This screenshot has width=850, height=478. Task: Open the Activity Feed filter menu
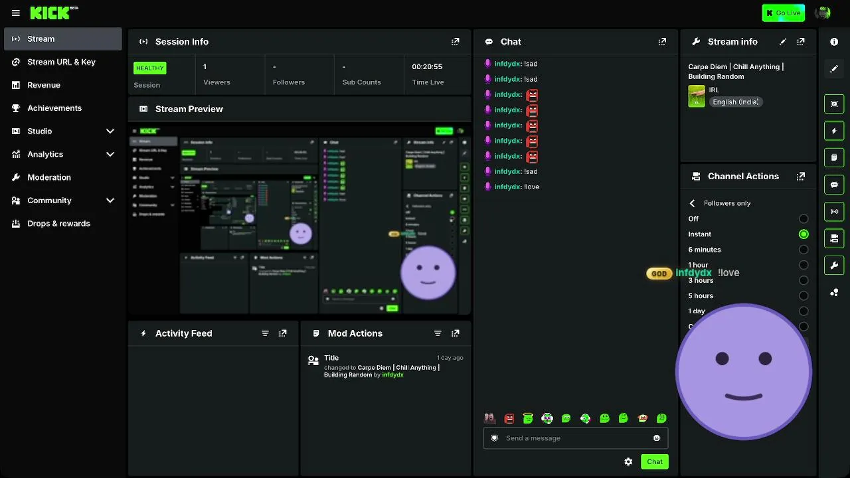click(265, 333)
